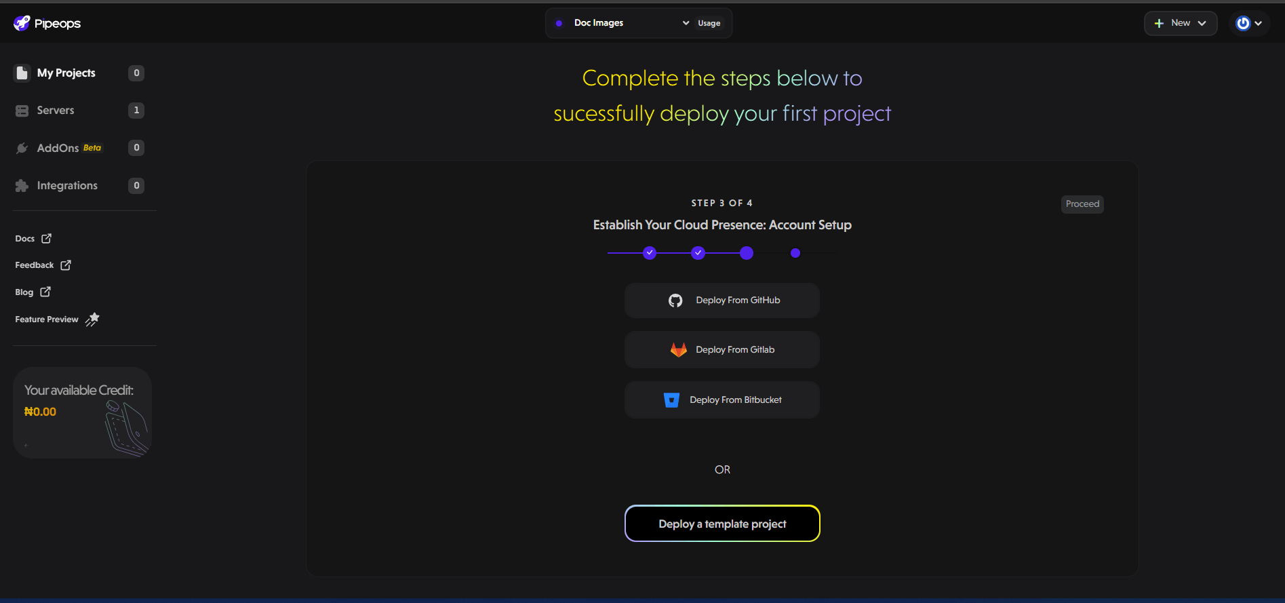
Task: Select the first completed step marker
Action: pos(650,253)
